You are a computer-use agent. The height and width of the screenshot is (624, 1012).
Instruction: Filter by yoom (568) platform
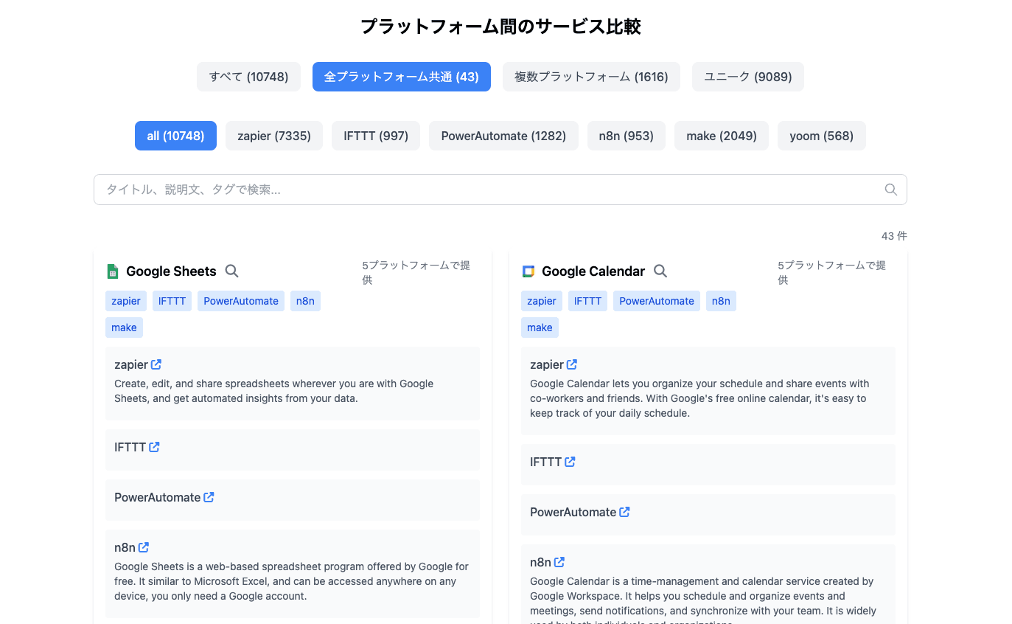(822, 136)
